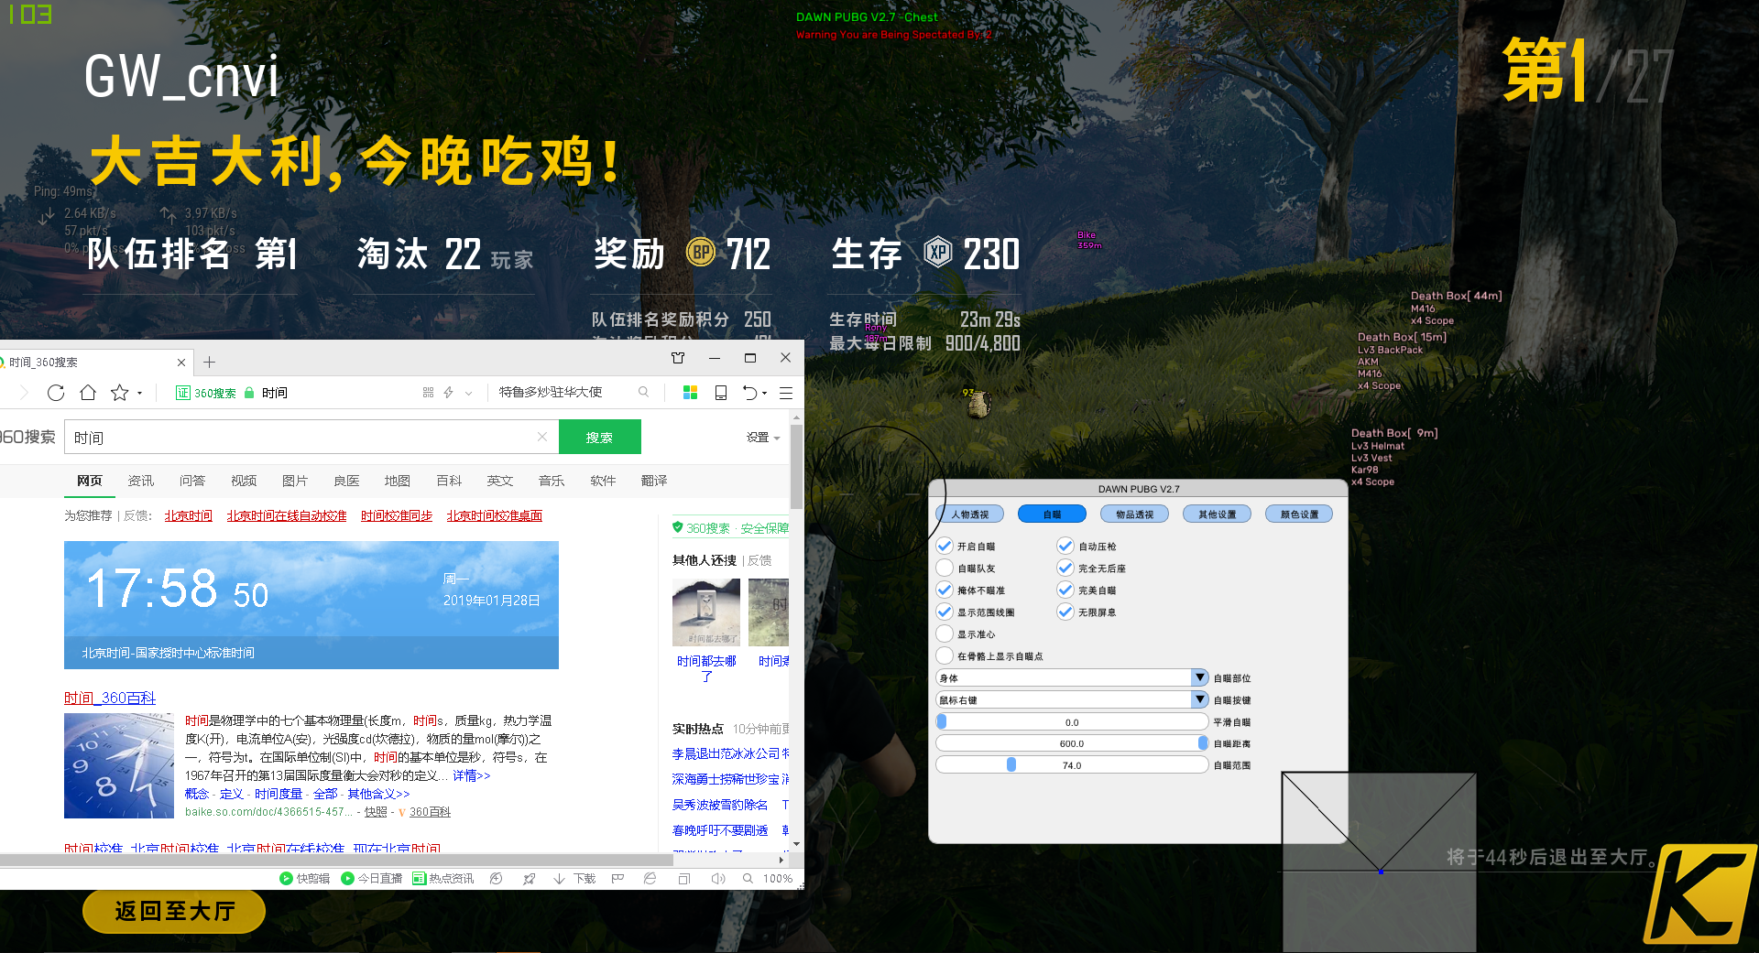Toggle the 自动压枪 checkbox

[x=1065, y=546]
